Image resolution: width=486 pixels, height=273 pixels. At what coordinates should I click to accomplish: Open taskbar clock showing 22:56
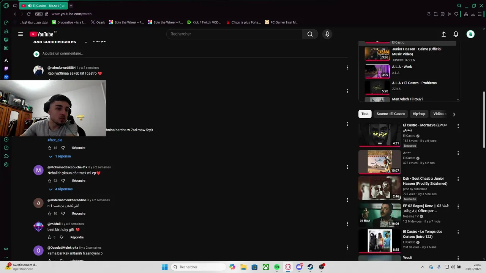pos(474,267)
